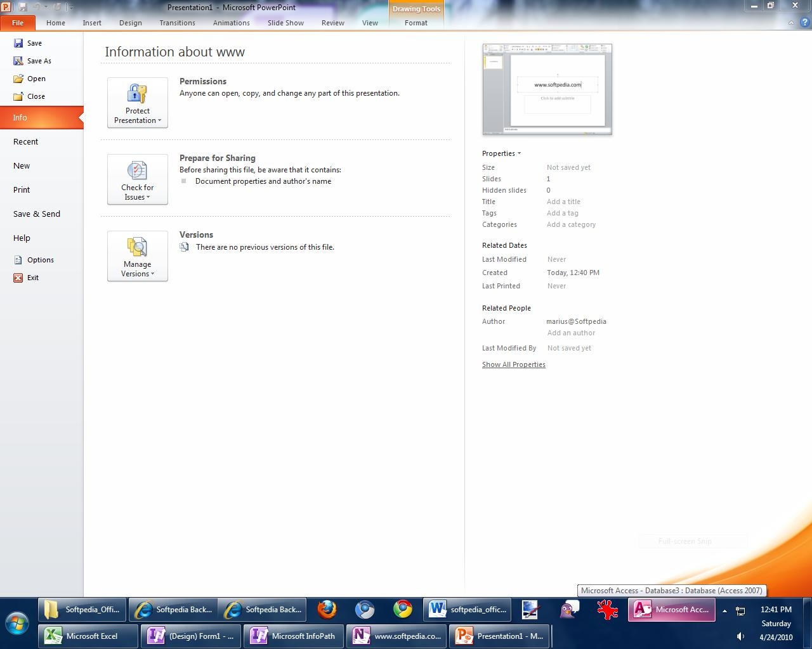Open a file using the Open icon
The height and width of the screenshot is (649, 812).
tap(18, 79)
